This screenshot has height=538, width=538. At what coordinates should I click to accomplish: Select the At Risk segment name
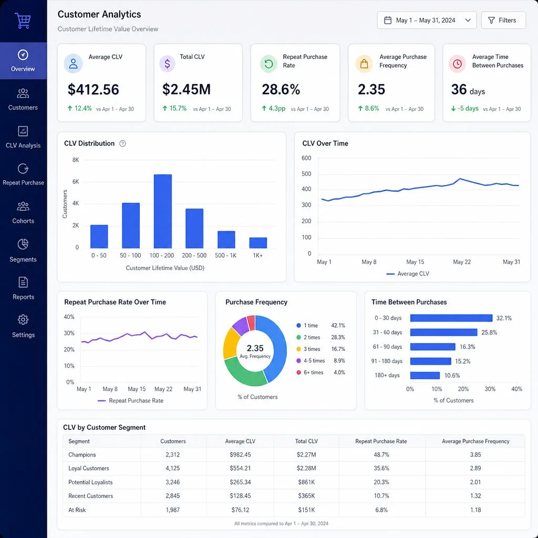tap(77, 510)
